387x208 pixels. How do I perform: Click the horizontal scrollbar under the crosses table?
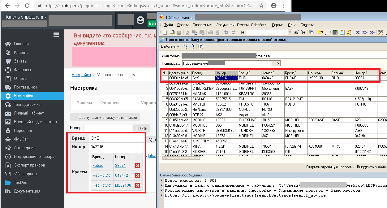(272, 158)
